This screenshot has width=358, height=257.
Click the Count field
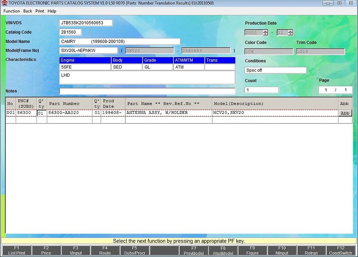(261, 90)
